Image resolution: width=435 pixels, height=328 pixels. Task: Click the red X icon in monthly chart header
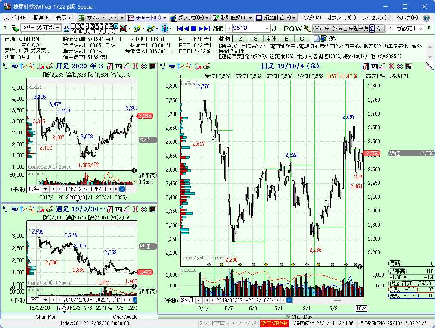point(135,66)
